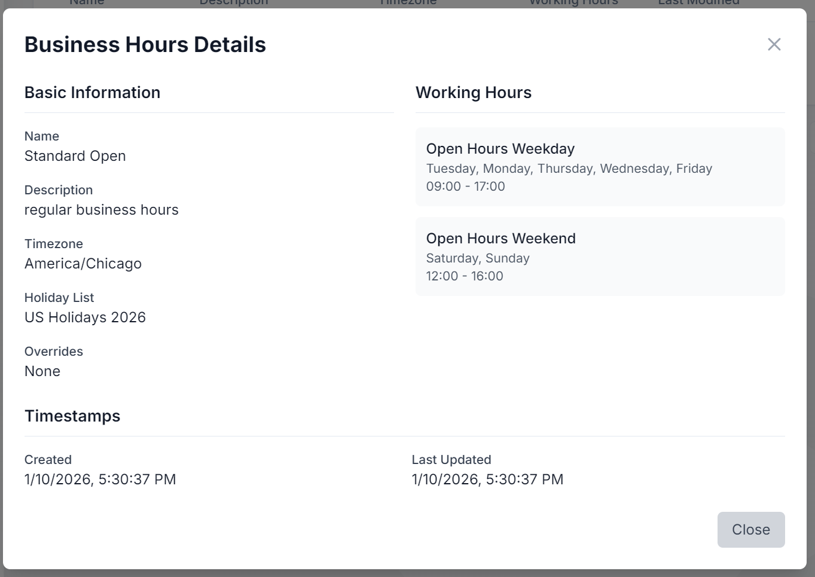The width and height of the screenshot is (815, 577).
Task: Click the Close button
Action: [750, 529]
